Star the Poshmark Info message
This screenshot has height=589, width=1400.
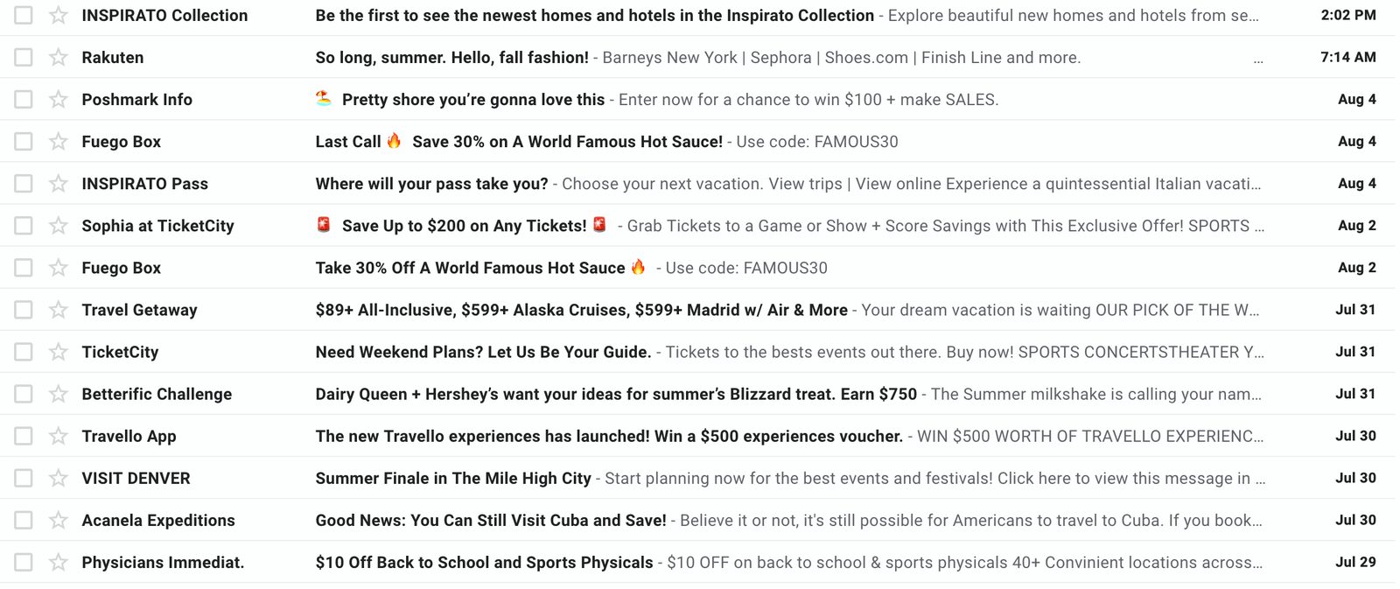tap(58, 99)
